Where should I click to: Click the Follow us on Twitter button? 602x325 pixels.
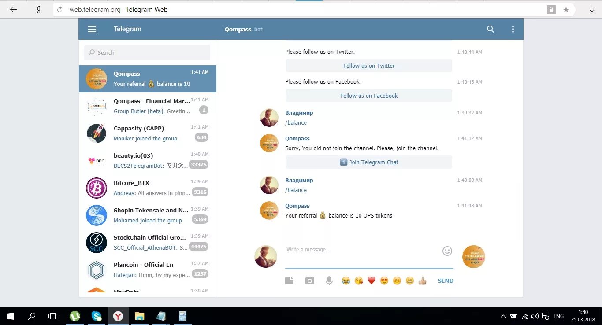point(369,66)
